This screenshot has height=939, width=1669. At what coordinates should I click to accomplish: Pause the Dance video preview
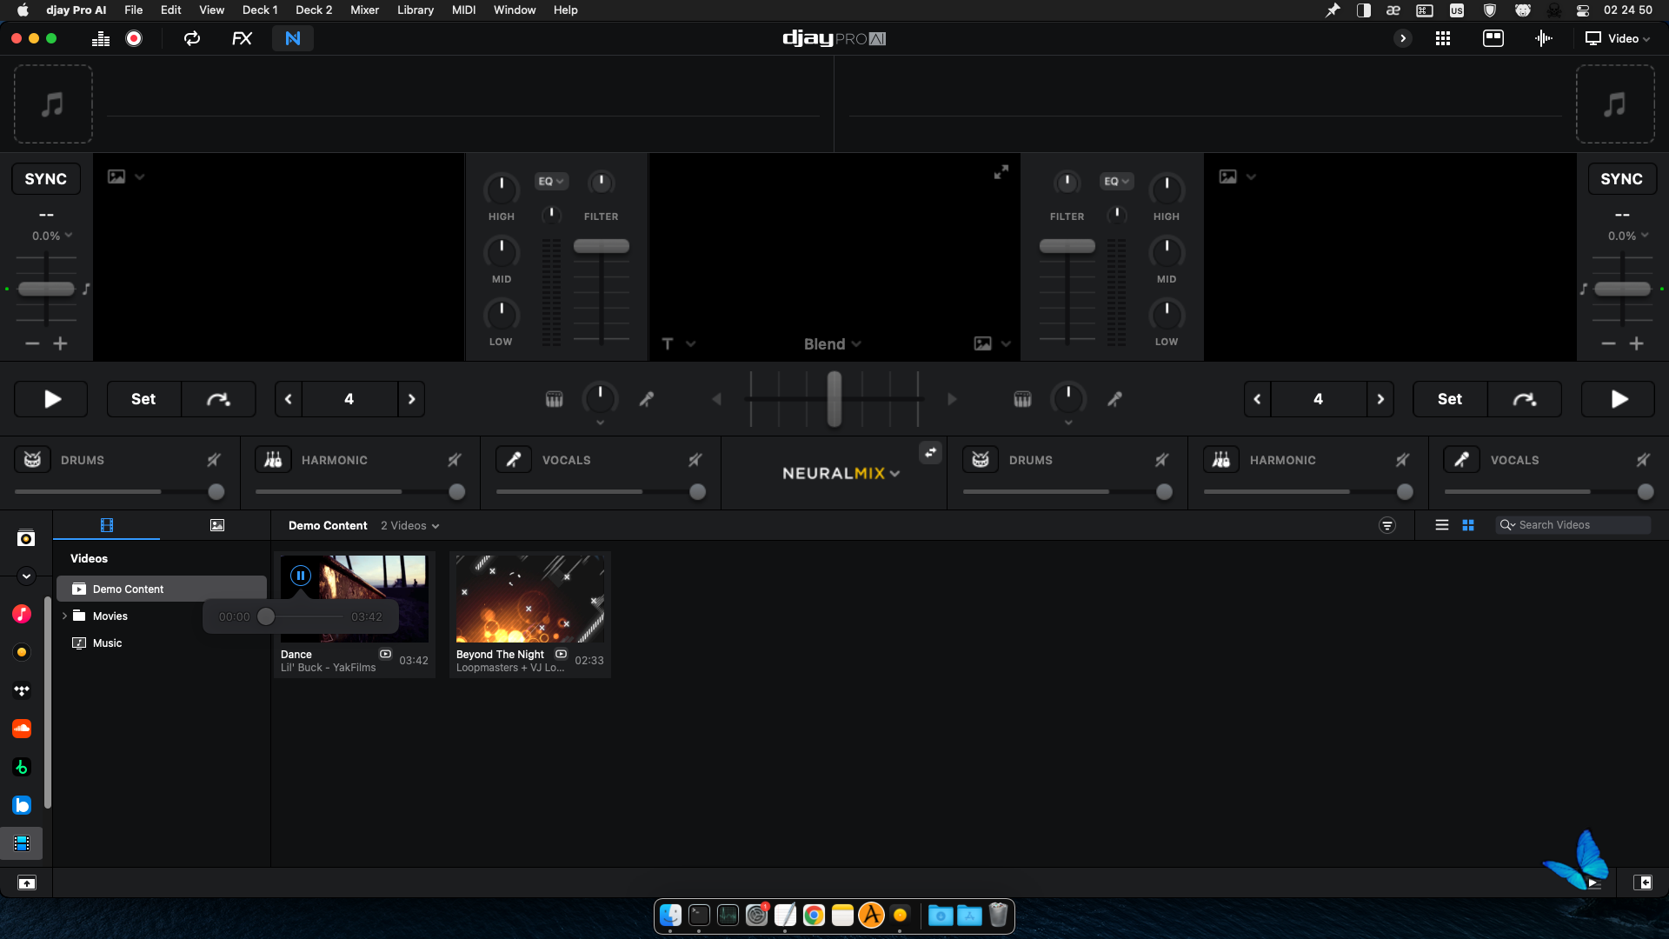tap(301, 576)
